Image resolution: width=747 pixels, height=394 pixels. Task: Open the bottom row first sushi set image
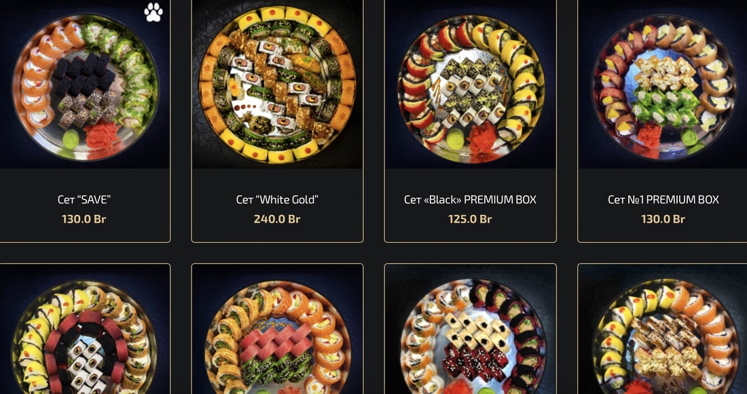[85, 329]
